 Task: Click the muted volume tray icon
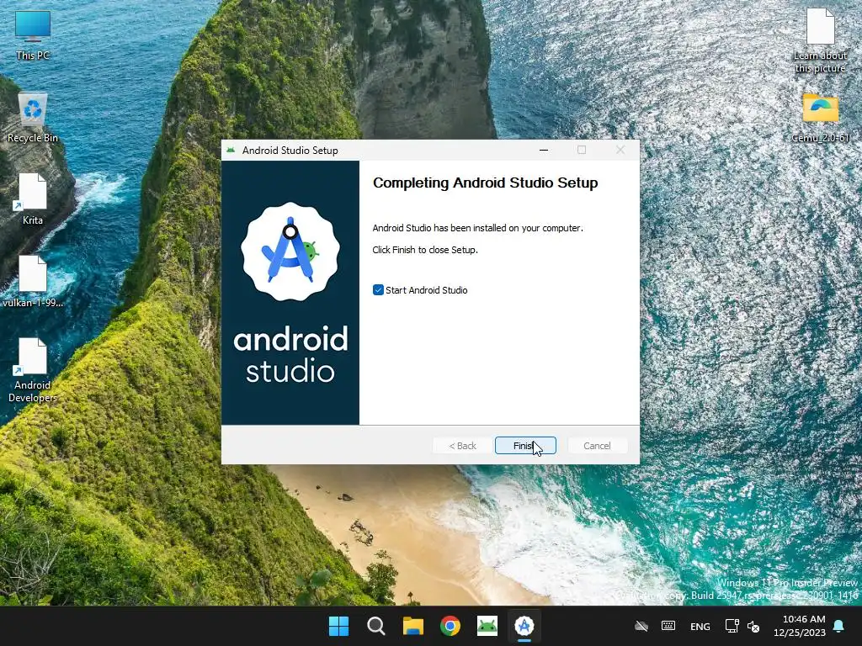(x=753, y=626)
